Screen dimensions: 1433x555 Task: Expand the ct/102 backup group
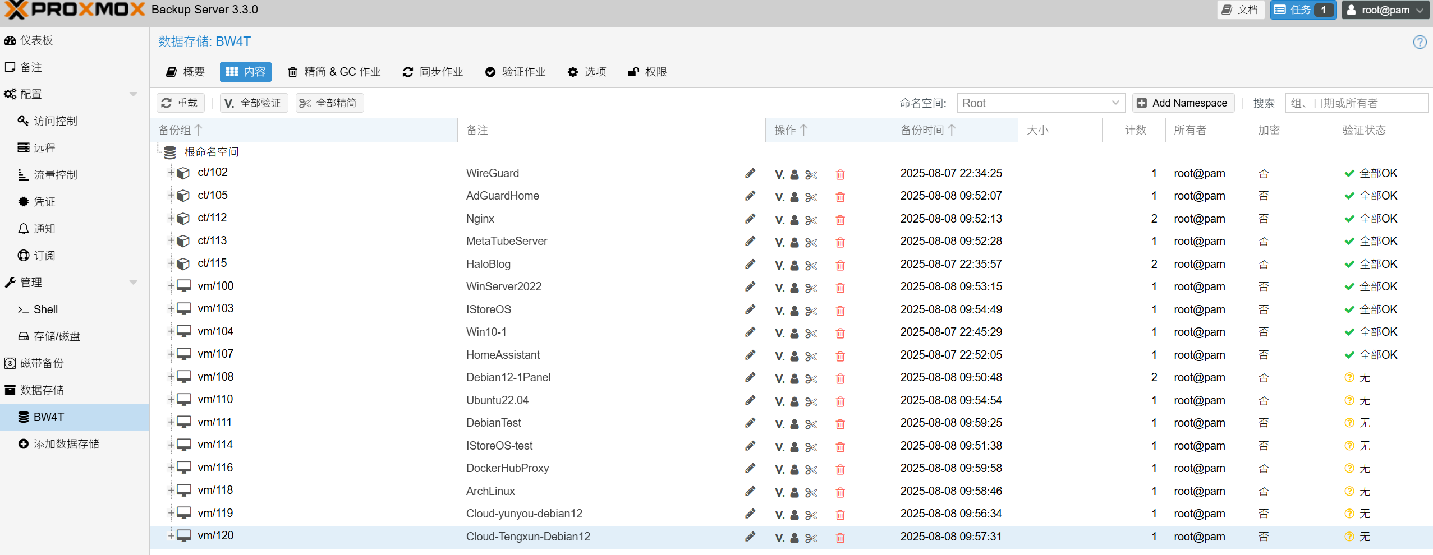tap(171, 173)
